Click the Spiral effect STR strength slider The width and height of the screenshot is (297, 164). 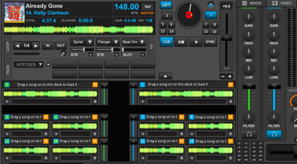click(82, 50)
